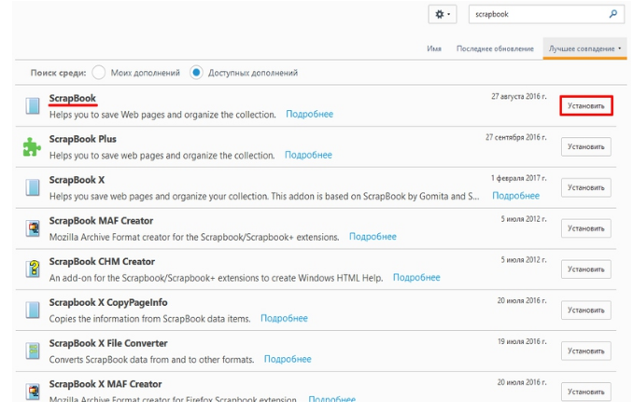Select the ScrapBook X title
Image resolution: width=633 pixels, height=413 pixels.
[77, 180]
